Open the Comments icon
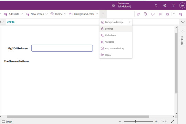 pos(153,14)
